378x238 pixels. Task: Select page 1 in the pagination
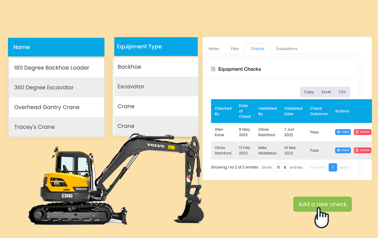tap(333, 167)
